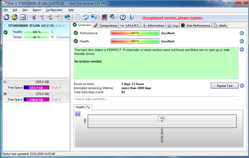Select the D: partition (270,4 GB) entry
This screenshot has height=158, width=249.
click(x=36, y=97)
